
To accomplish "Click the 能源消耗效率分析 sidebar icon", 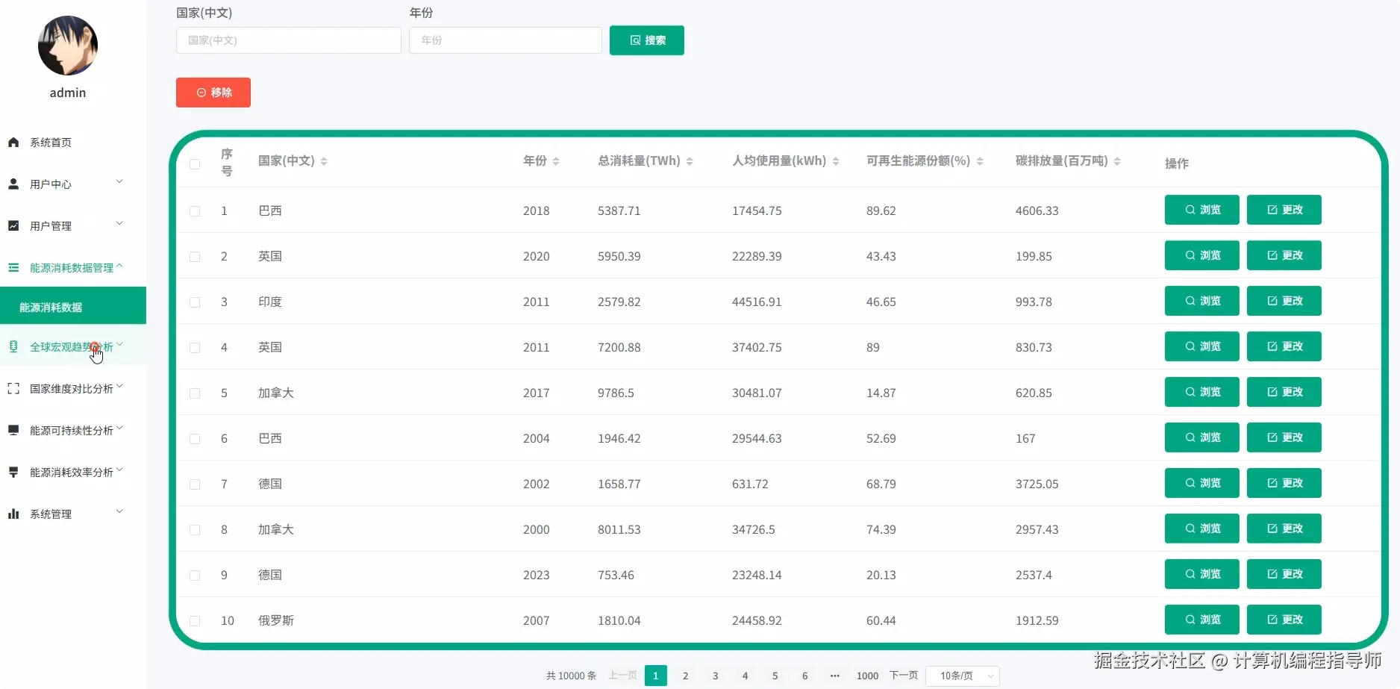I will [13, 472].
